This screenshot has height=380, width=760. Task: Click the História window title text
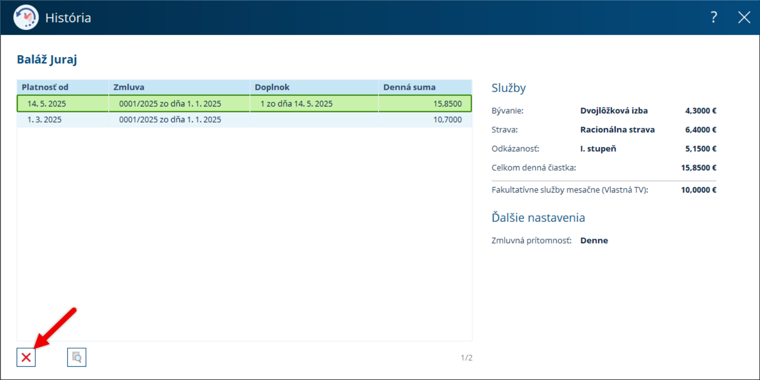tap(68, 18)
